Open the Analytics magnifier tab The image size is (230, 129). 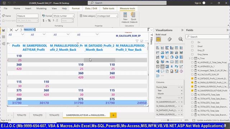[180, 39]
